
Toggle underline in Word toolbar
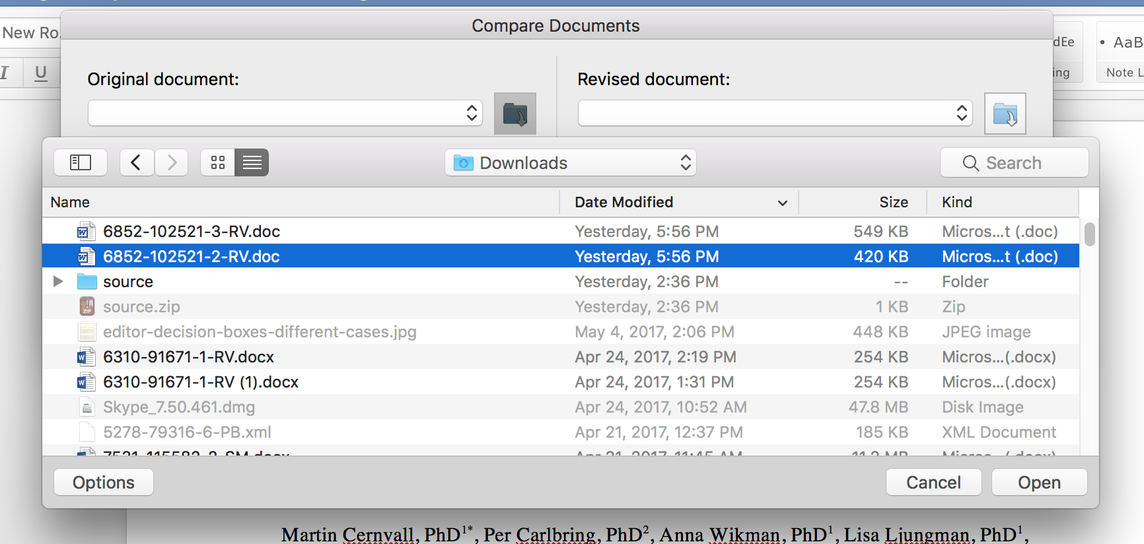(x=40, y=72)
